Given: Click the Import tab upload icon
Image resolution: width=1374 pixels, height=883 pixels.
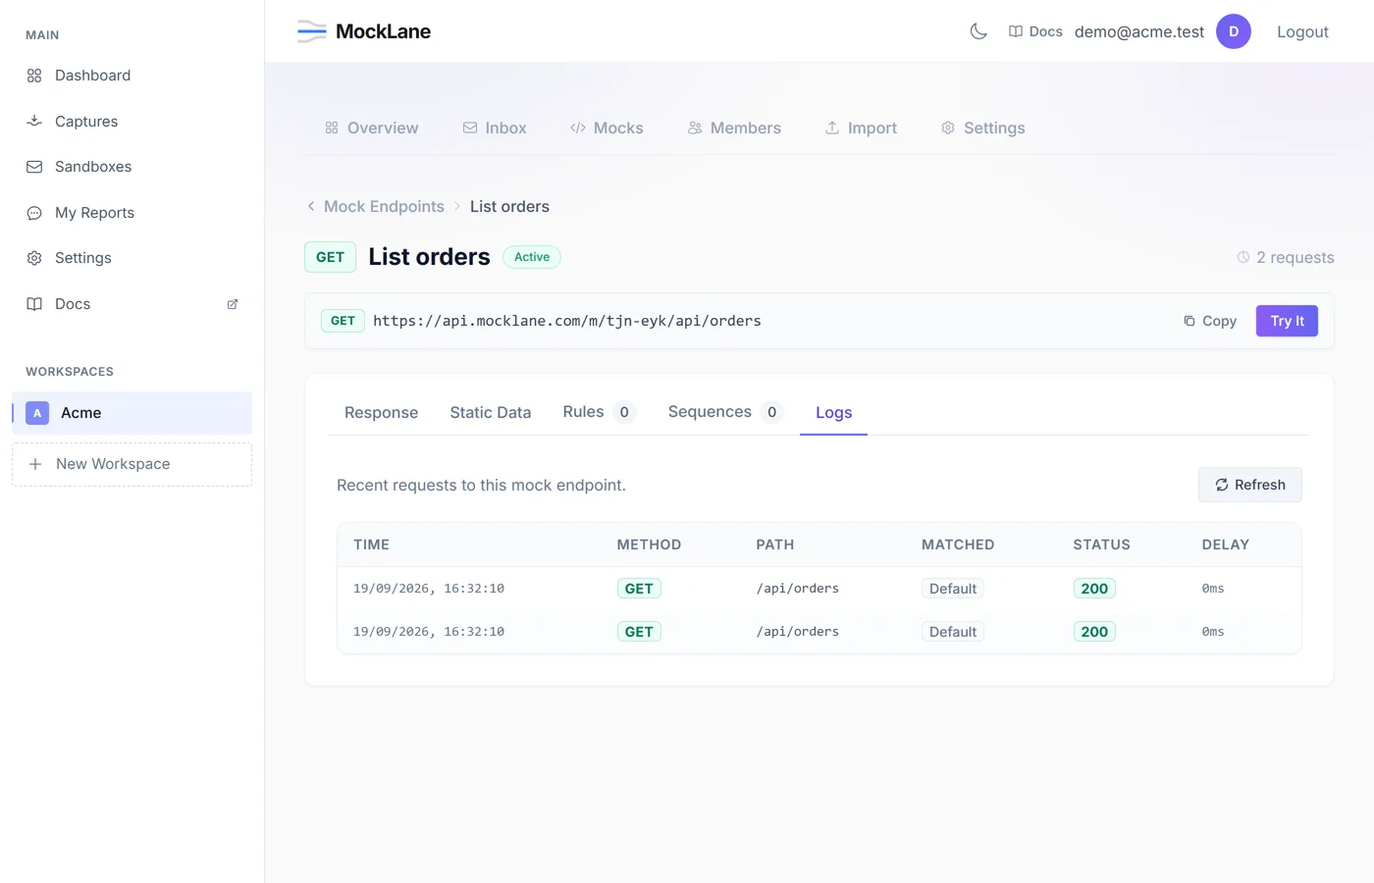Looking at the screenshot, I should tap(832, 128).
